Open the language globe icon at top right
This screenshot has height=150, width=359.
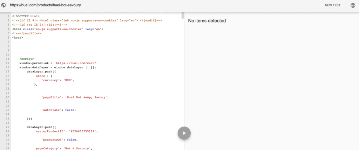pos(353,5)
